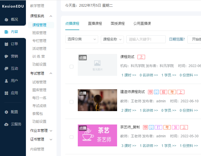
Task: Click the 概况 overview icon in sidebar
Action: pyautogui.click(x=6, y=20)
